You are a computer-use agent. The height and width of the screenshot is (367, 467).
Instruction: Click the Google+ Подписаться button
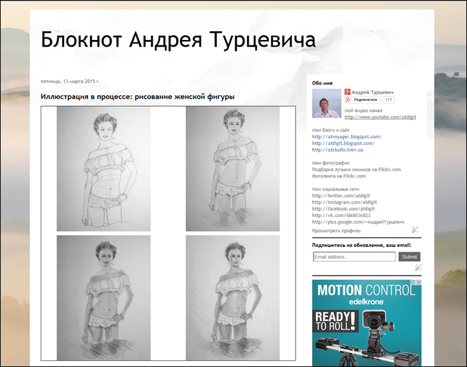(x=362, y=100)
